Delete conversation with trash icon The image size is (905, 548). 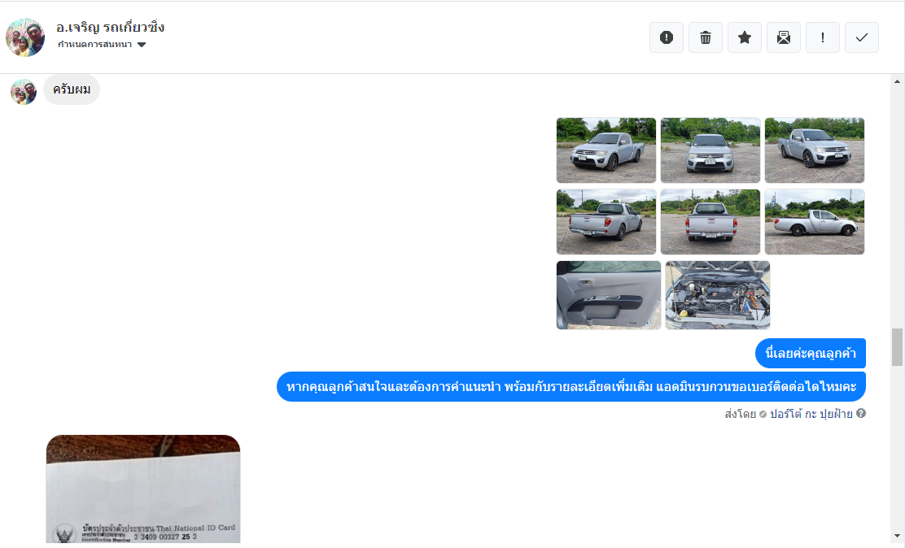tap(706, 37)
